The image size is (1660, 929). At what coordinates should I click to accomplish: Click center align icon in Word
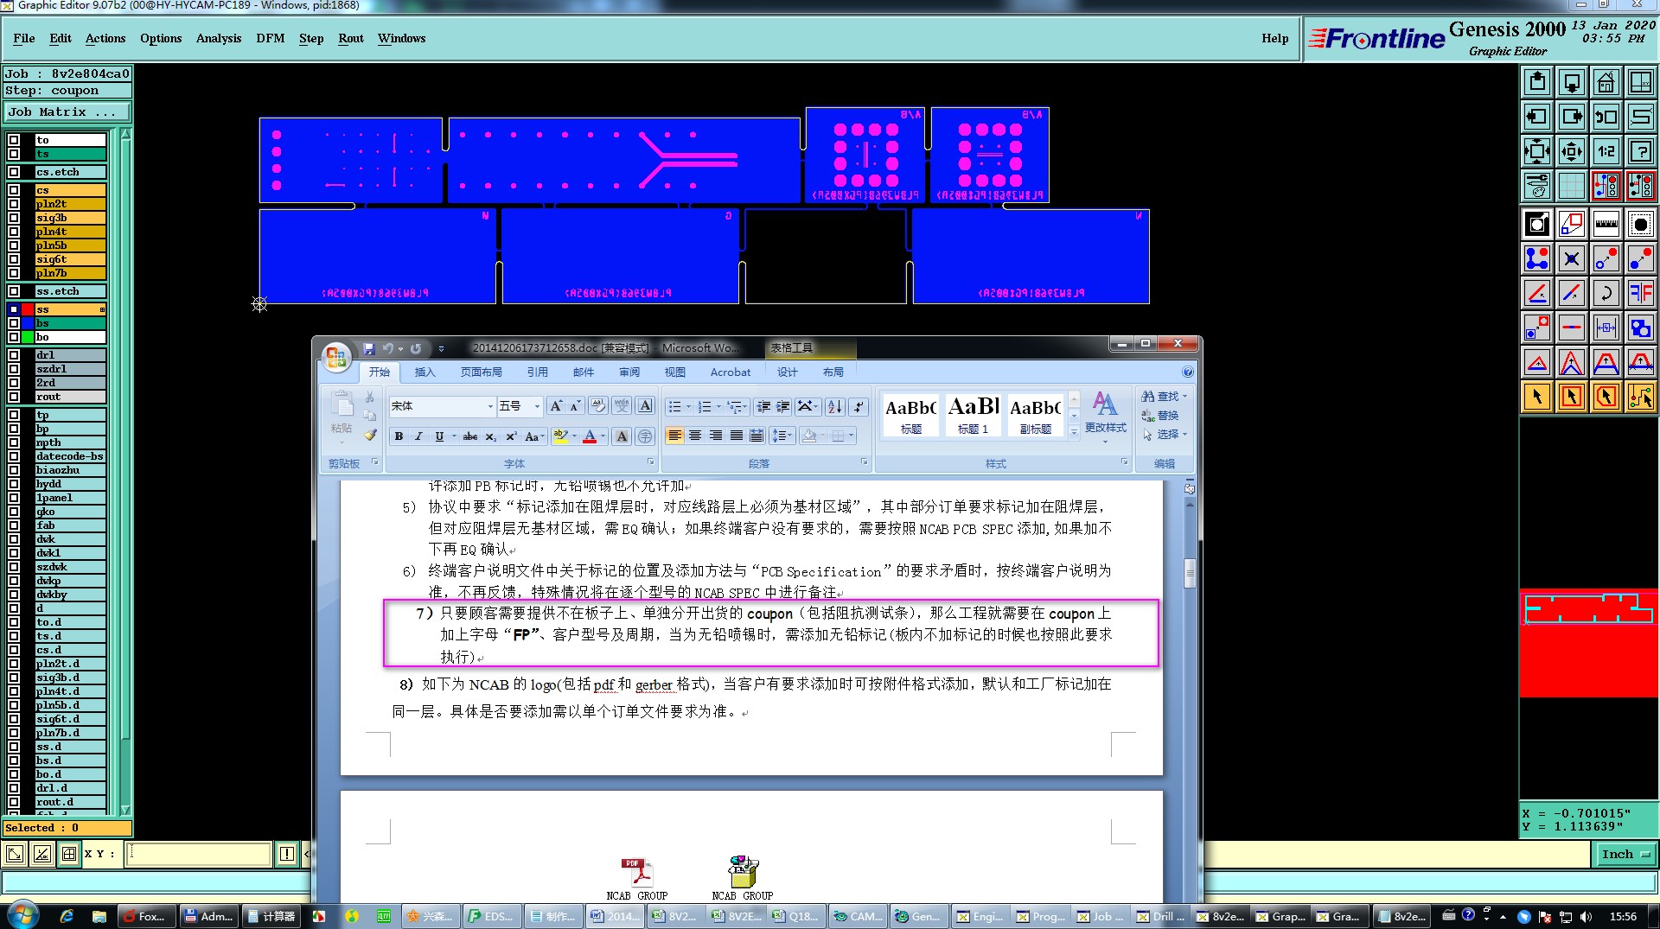[695, 436]
